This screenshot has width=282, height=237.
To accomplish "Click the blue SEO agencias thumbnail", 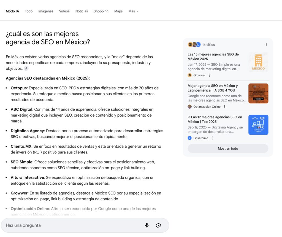I will (258, 125).
